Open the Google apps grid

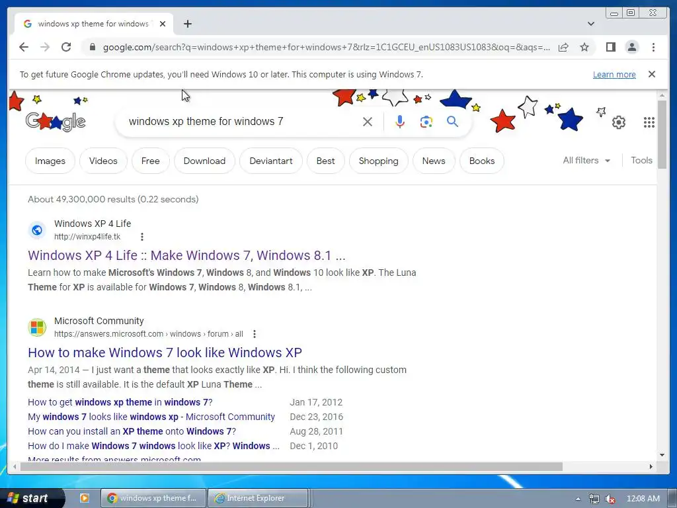click(649, 122)
